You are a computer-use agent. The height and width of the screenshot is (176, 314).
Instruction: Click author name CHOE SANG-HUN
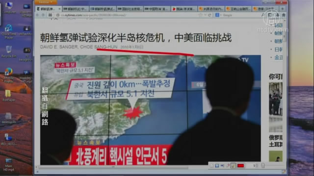99,47
